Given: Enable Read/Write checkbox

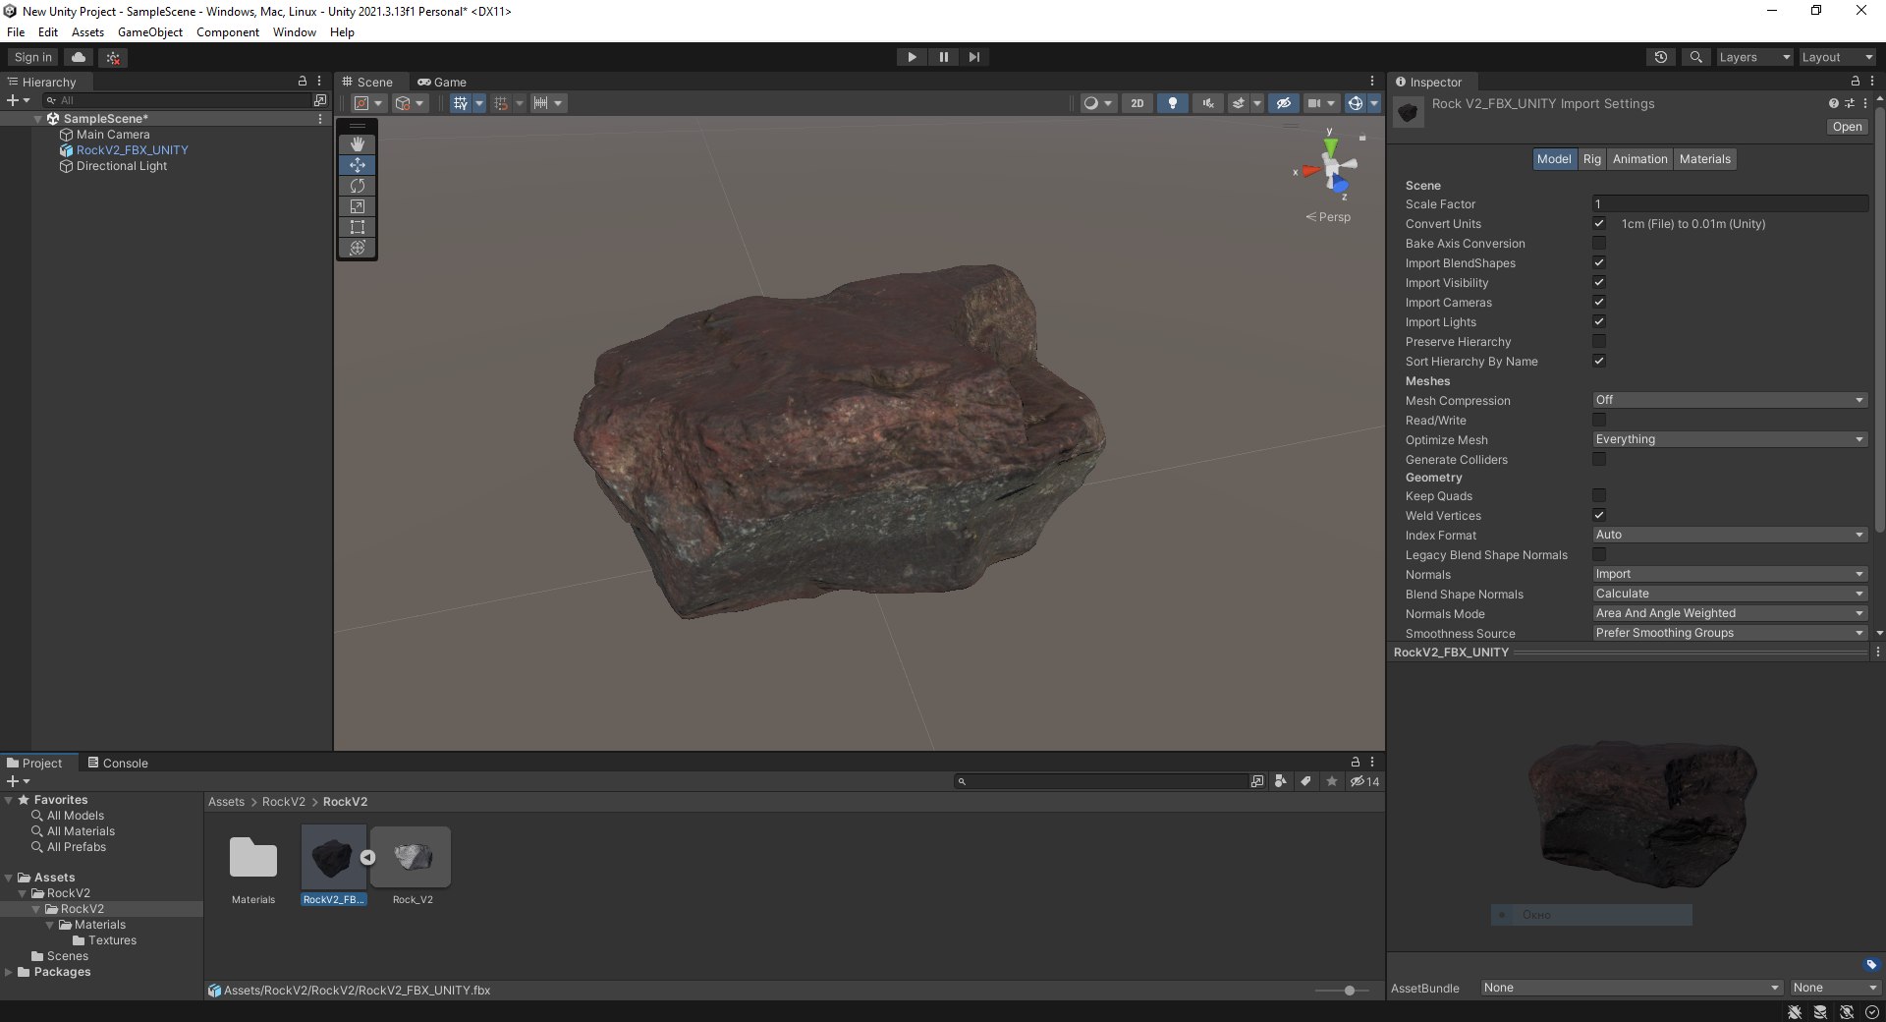Looking at the screenshot, I should (1599, 420).
